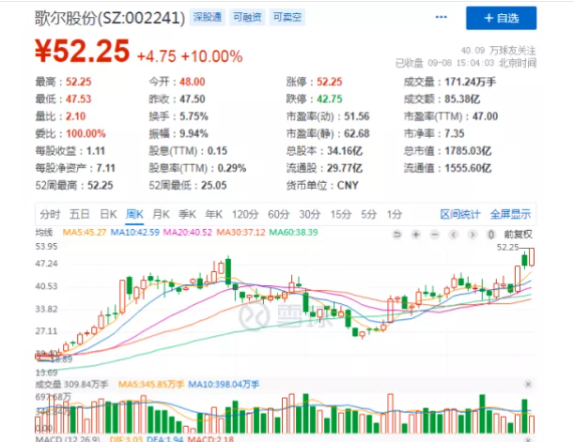Click the 可卖空 tag
This screenshot has height=442, width=574.
[x=287, y=17]
